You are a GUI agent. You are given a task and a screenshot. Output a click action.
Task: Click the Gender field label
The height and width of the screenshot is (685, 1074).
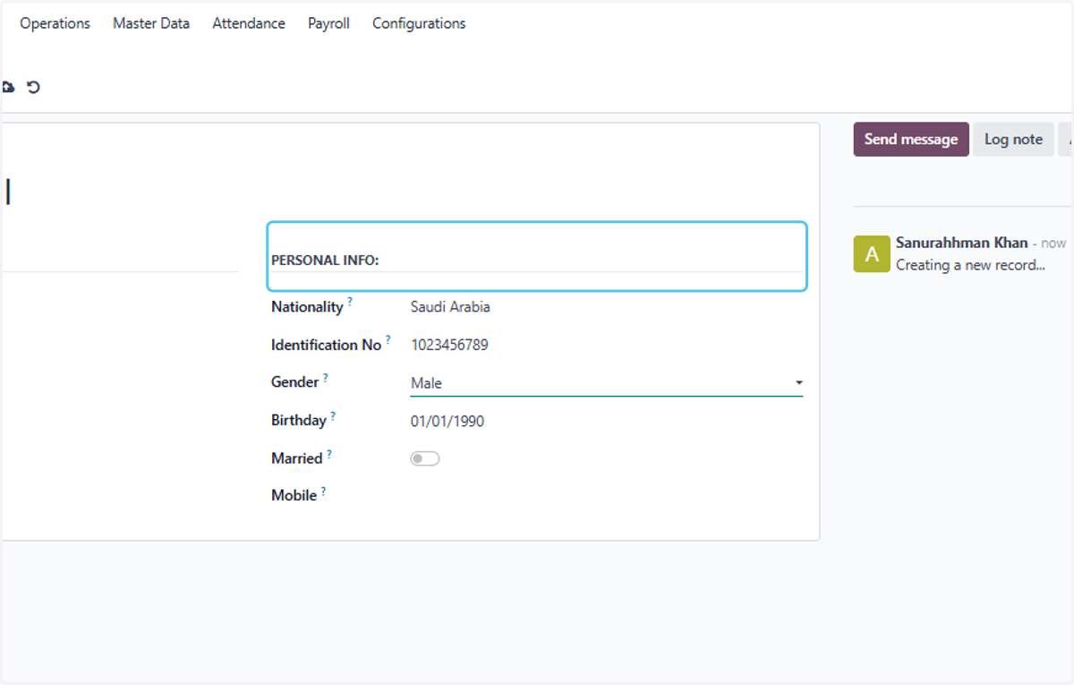(294, 382)
